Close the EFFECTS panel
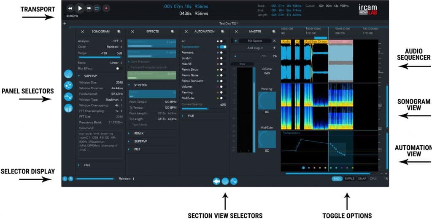 (x=132, y=32)
